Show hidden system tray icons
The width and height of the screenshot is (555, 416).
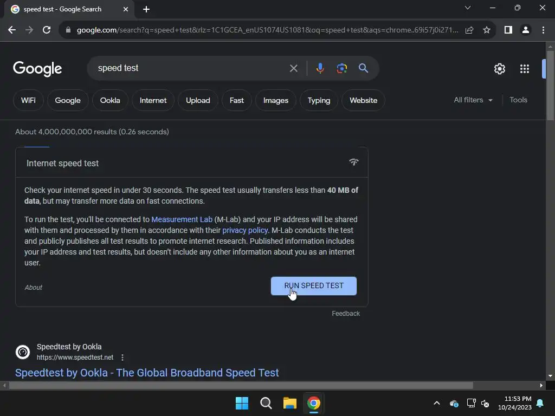click(437, 403)
